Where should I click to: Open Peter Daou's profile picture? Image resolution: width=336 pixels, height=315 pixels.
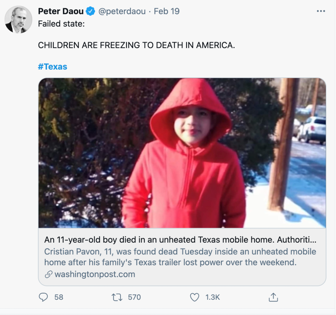(x=18, y=20)
